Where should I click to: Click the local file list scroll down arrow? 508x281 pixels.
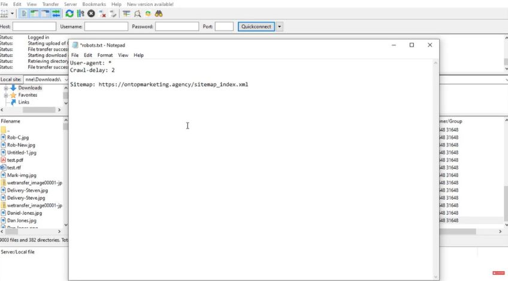(66, 225)
